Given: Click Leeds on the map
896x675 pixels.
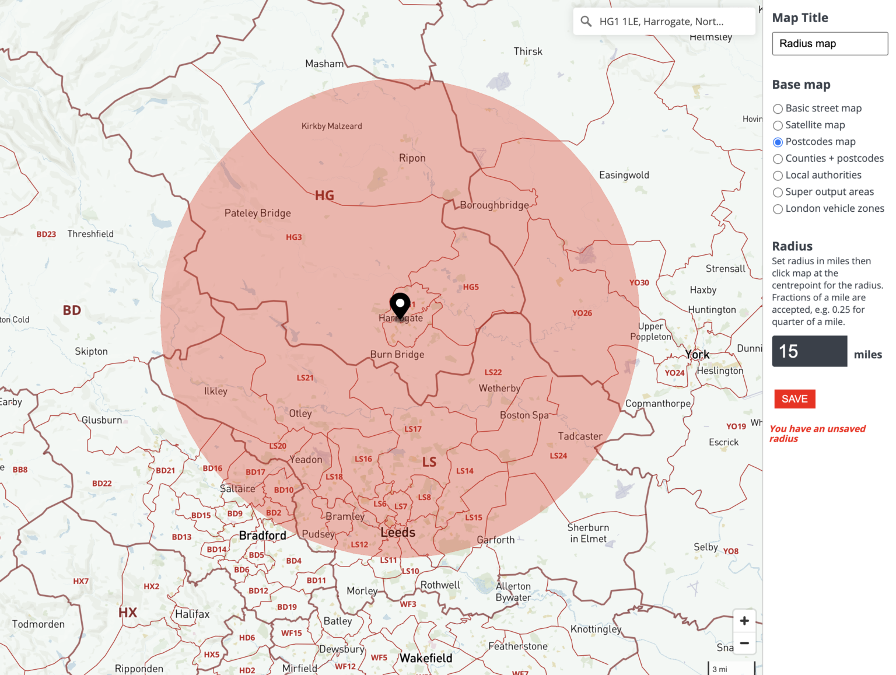Looking at the screenshot, I should pos(397,532).
